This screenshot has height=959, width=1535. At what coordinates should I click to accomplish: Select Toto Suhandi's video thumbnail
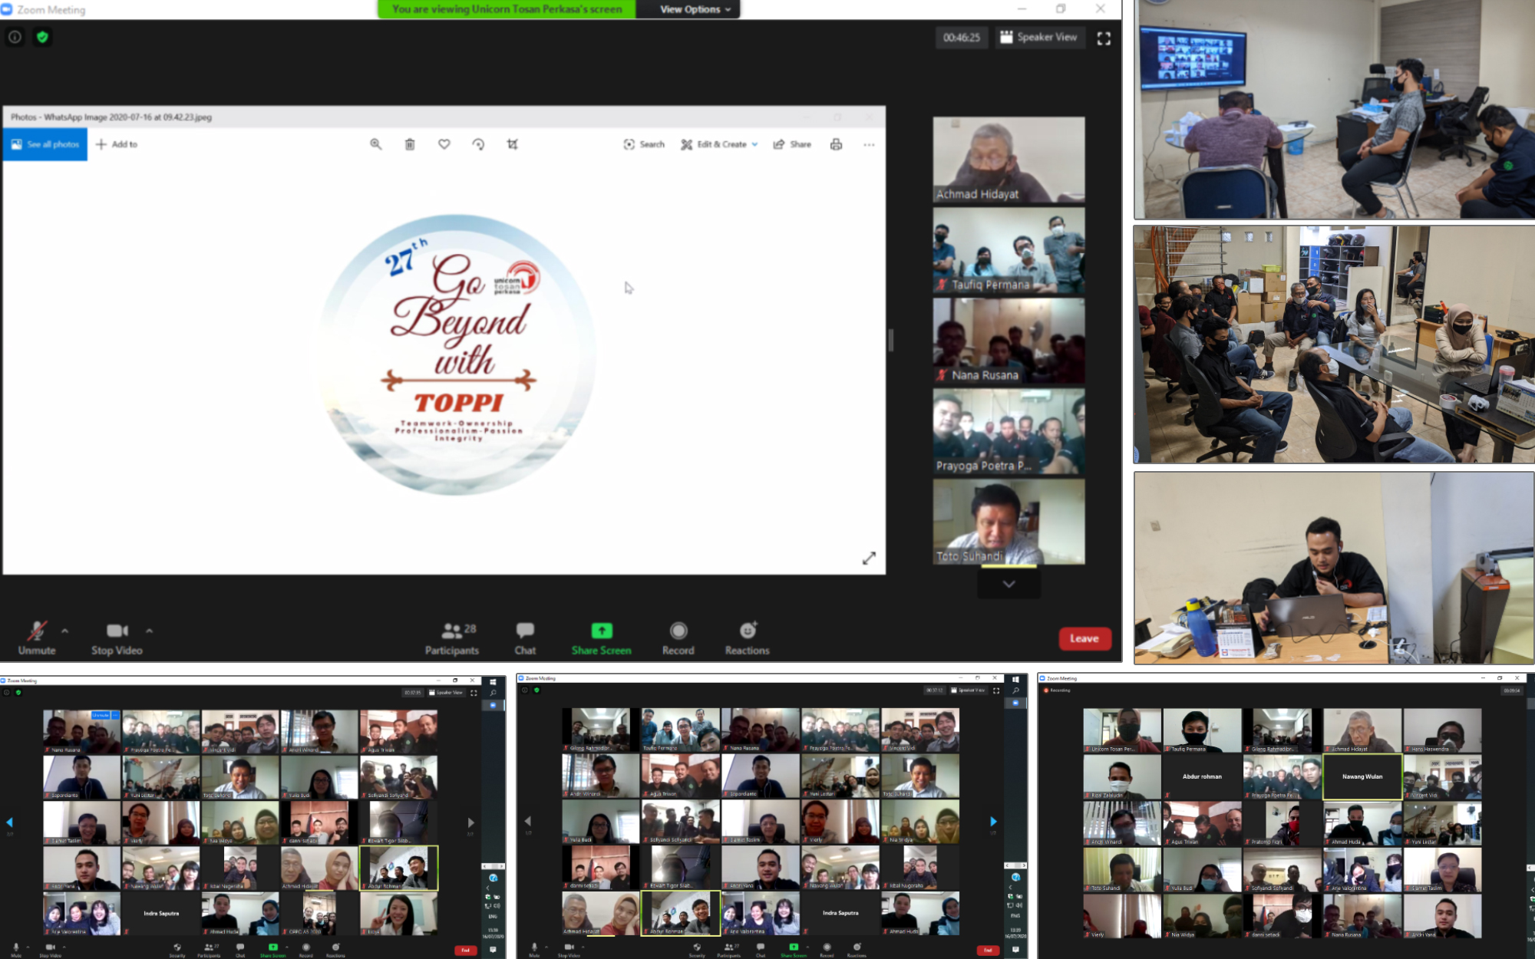1008,522
